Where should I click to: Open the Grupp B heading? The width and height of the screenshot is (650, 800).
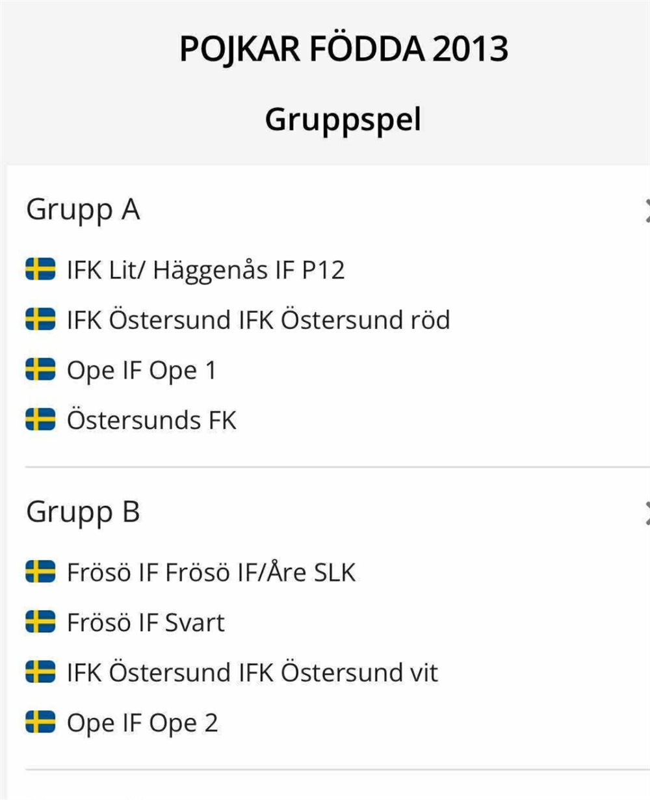point(83,513)
